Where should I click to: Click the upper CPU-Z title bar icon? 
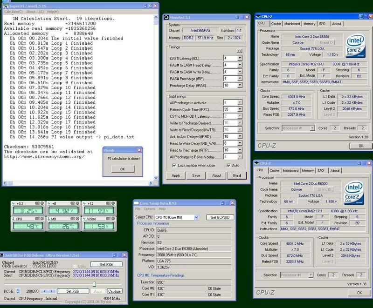(258, 16)
